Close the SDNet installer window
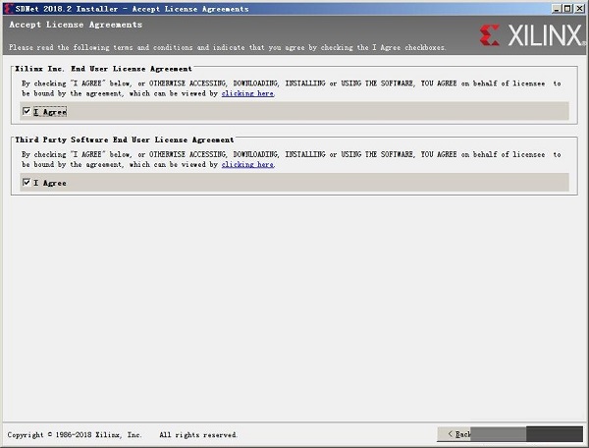The width and height of the screenshot is (589, 448). [x=579, y=9]
